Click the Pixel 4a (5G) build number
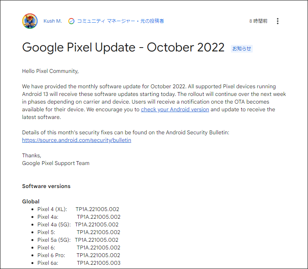308x269 pixels. (97, 224)
